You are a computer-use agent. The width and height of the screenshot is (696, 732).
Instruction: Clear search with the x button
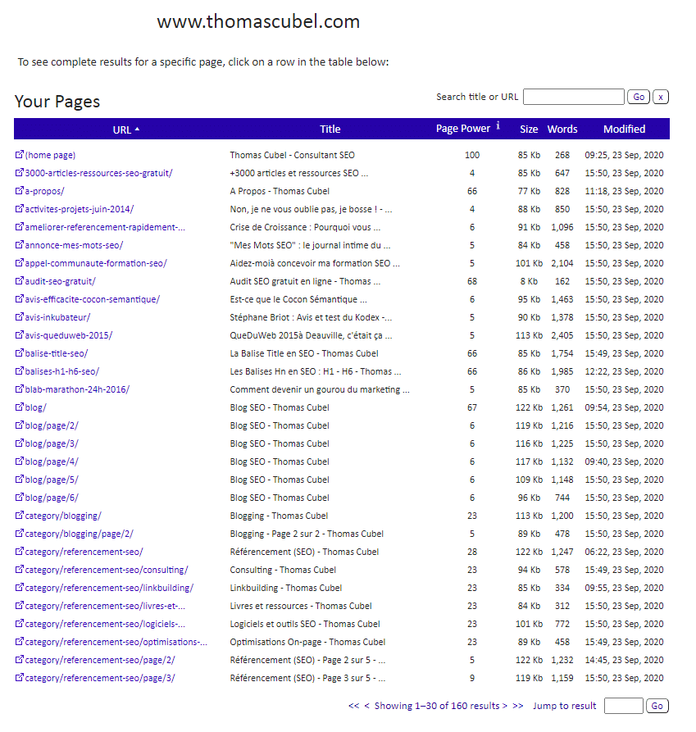coord(661,97)
